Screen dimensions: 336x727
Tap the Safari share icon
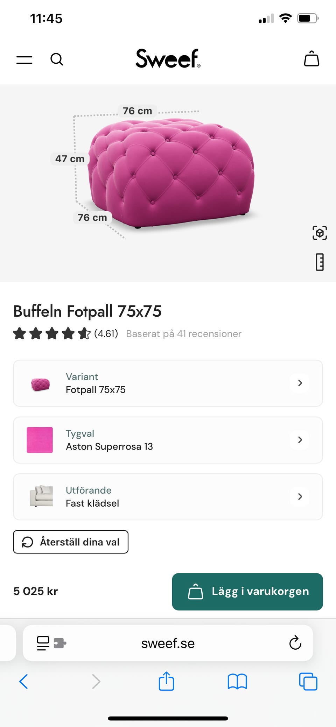pos(166,681)
